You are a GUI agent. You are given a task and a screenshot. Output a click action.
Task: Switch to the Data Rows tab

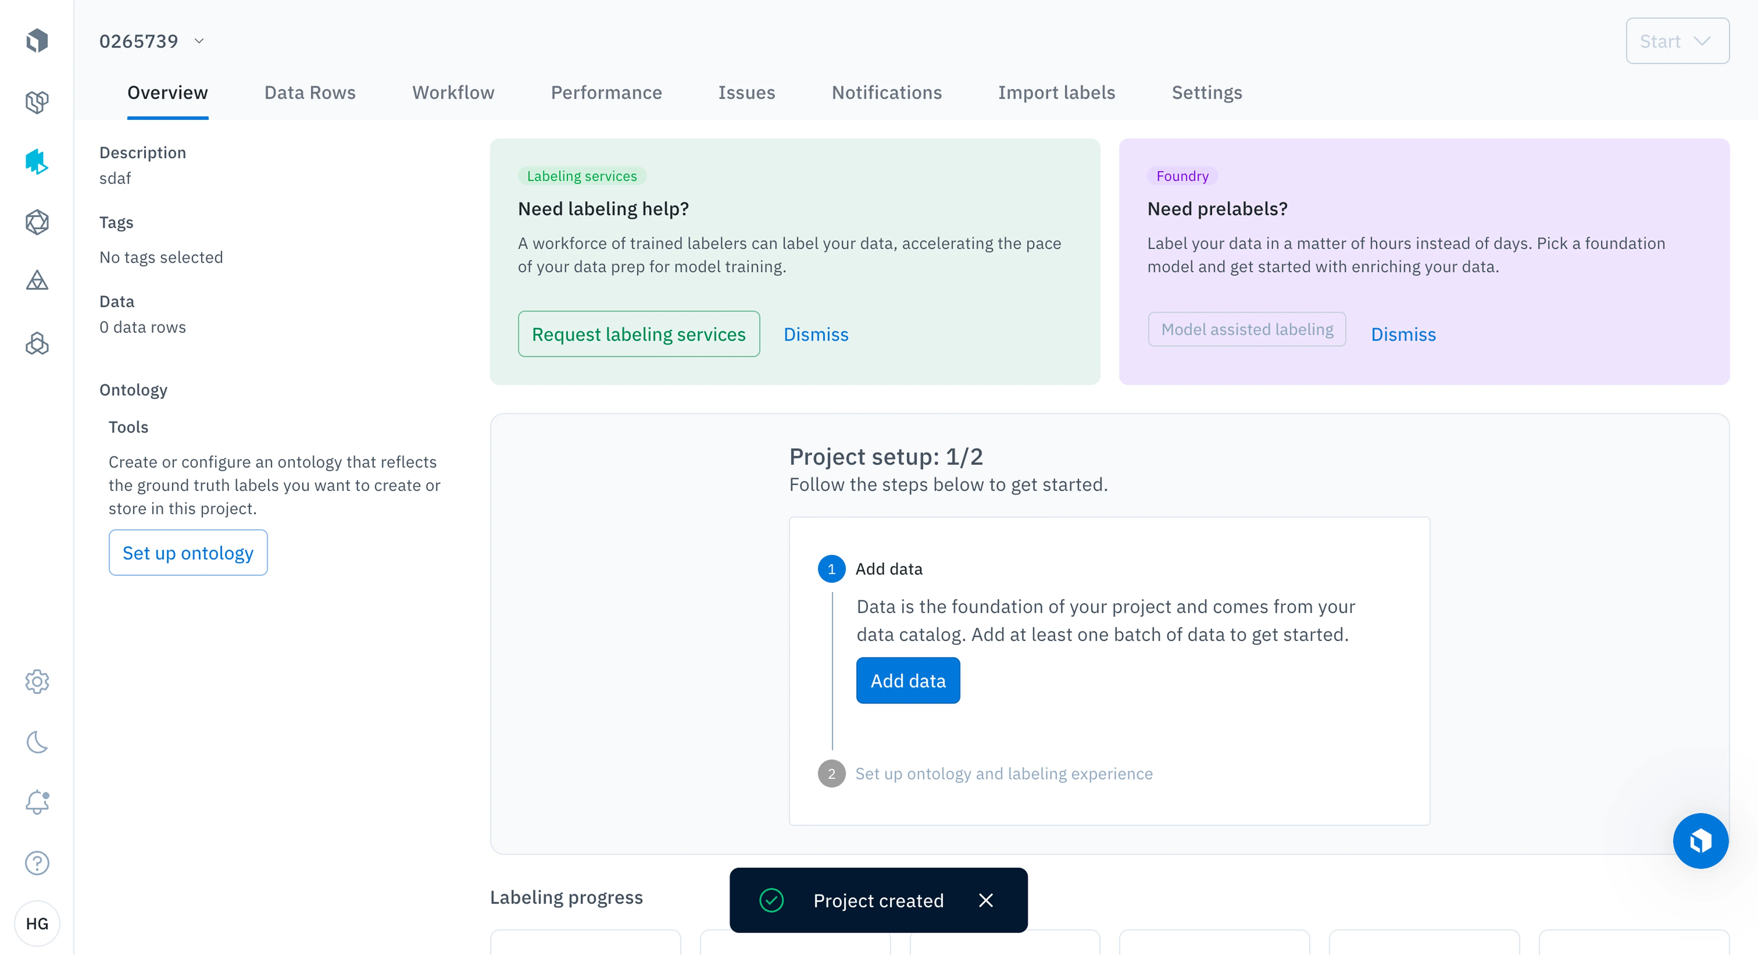pyautogui.click(x=310, y=92)
